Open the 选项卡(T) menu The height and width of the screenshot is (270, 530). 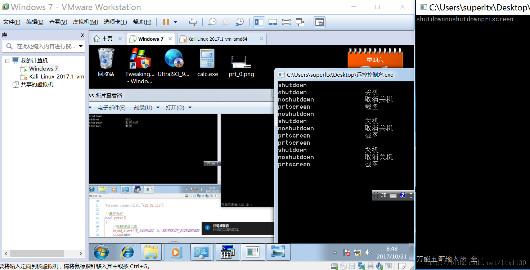116,22
